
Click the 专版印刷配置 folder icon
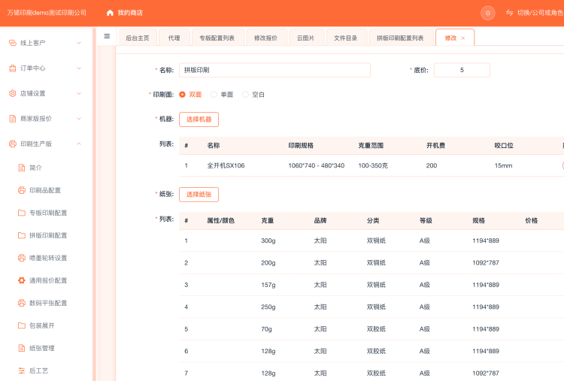click(22, 213)
